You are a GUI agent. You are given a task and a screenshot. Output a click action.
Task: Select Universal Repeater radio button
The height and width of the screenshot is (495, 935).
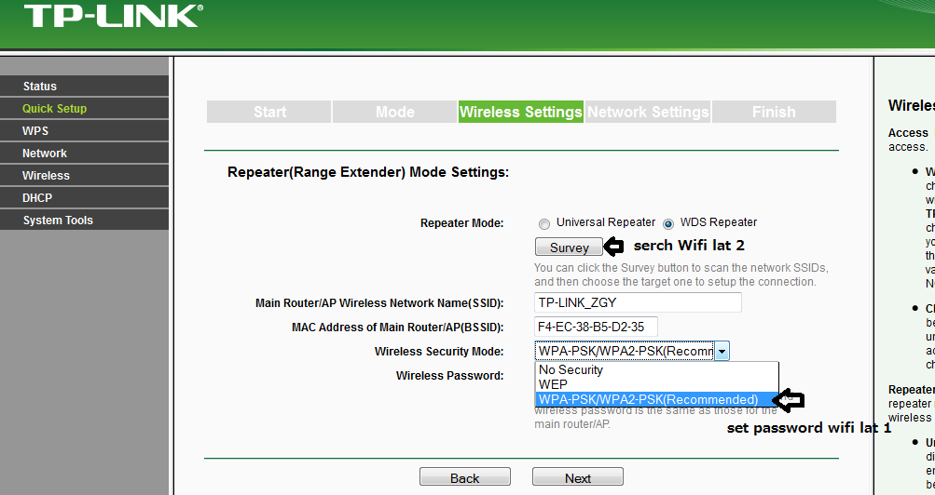[543, 224]
